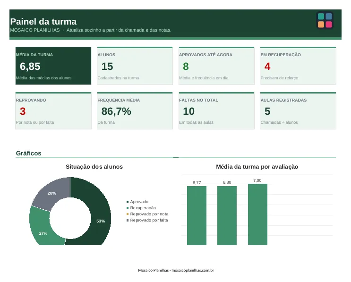Click 'Precisam de reforço' caption
The height and width of the screenshot is (282, 351).
279,78
